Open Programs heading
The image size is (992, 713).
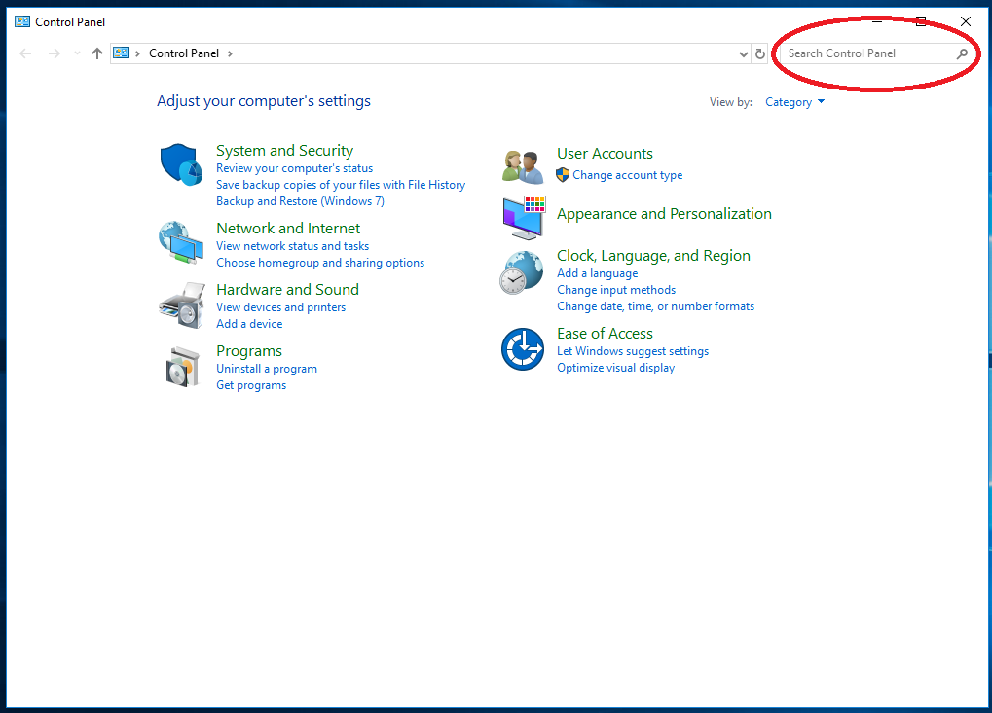click(248, 351)
